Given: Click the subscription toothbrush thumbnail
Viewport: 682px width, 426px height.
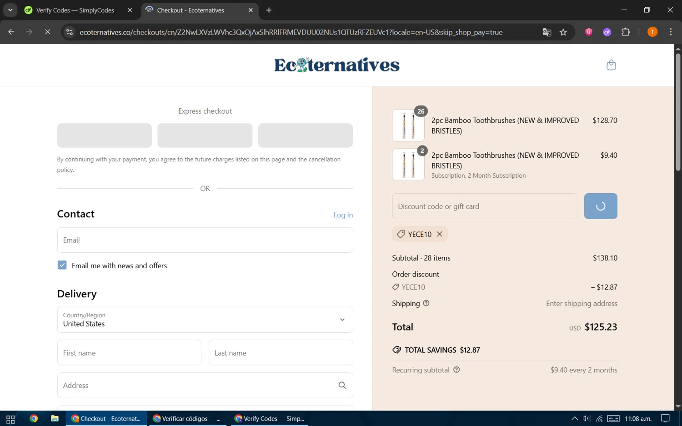Looking at the screenshot, I should [408, 165].
